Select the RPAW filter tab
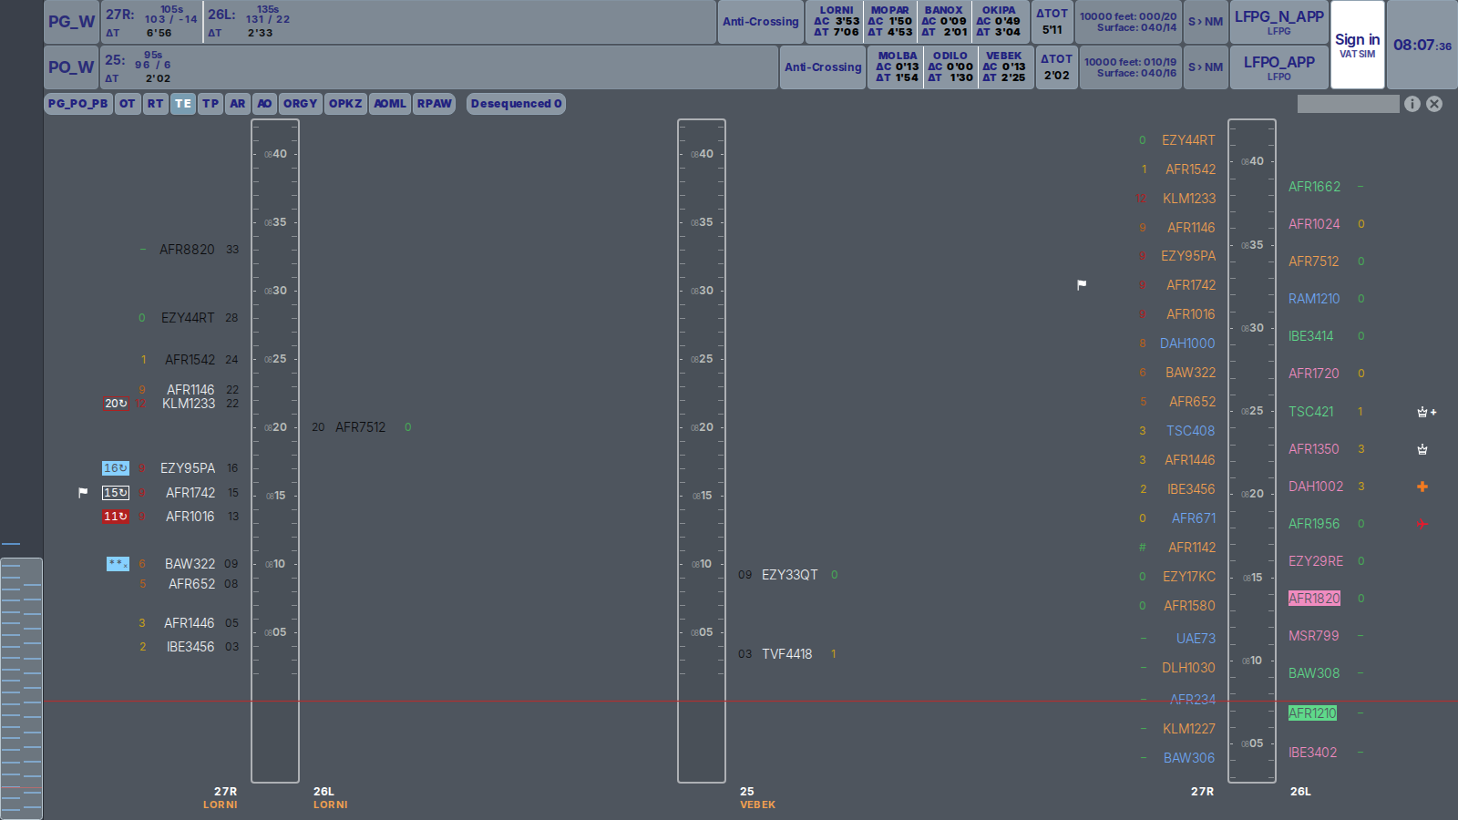The height and width of the screenshot is (820, 1458). 435,104
